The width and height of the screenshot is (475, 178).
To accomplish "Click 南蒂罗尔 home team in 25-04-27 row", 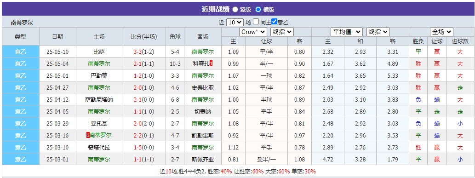I will click(99, 88).
